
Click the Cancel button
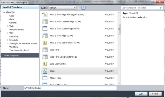155,94
